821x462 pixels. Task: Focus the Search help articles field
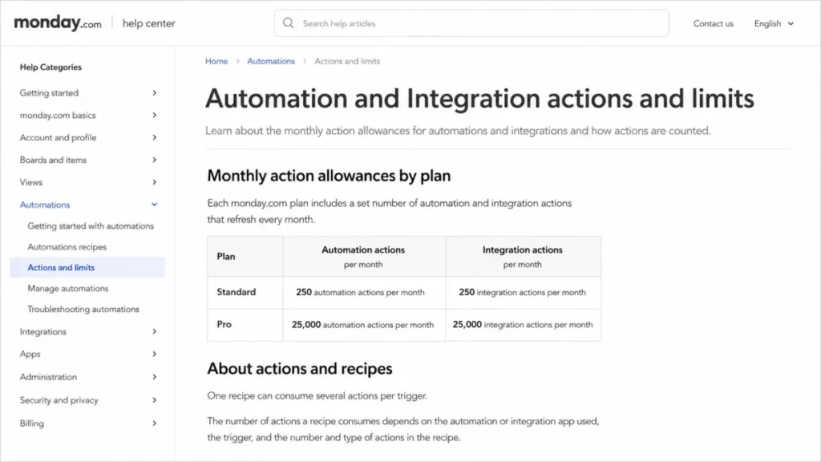471,23
